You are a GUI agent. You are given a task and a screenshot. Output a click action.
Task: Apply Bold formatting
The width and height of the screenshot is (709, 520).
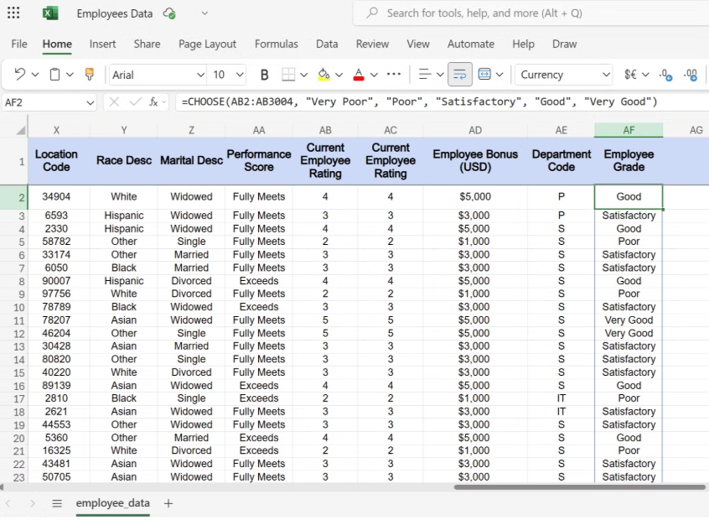(265, 75)
